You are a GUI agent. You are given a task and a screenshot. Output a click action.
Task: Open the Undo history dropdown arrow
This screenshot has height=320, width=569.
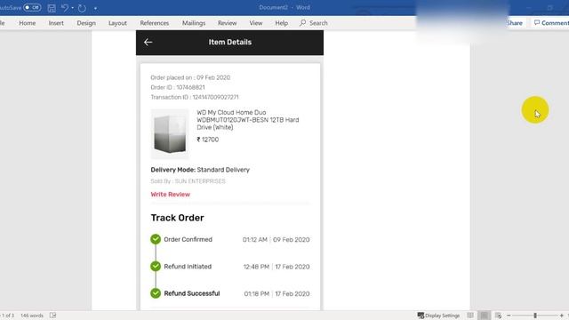coord(73,8)
